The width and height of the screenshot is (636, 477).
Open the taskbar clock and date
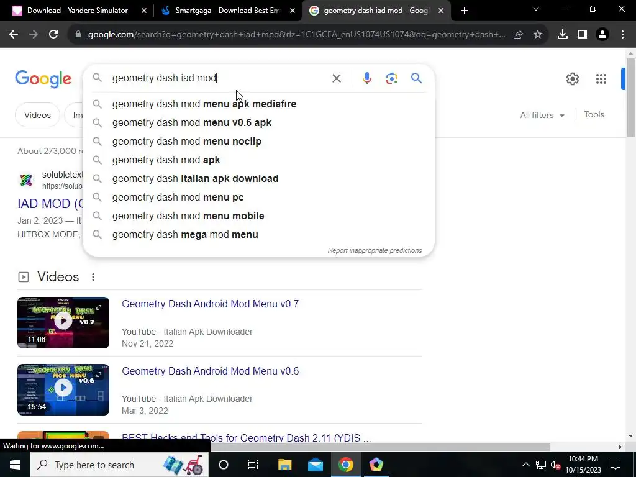click(x=583, y=465)
